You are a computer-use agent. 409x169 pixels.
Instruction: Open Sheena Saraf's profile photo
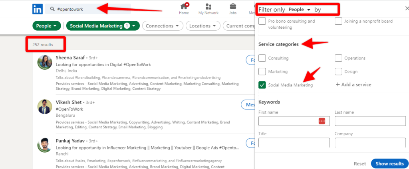click(45, 62)
